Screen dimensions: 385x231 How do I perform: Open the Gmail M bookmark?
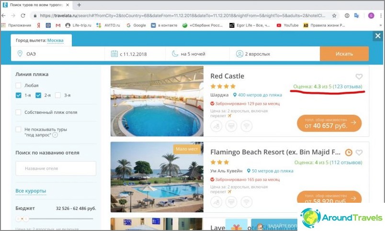coord(58,25)
